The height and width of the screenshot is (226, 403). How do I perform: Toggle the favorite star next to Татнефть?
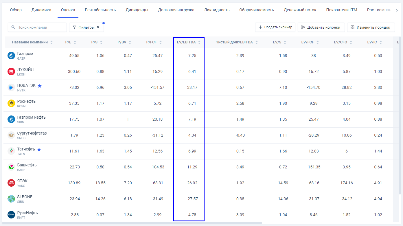[39, 149]
